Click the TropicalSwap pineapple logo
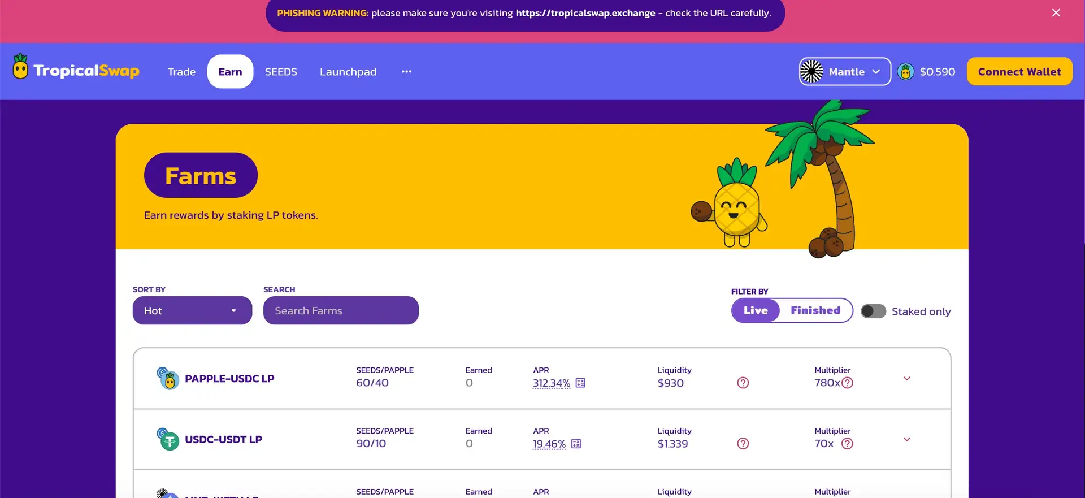This screenshot has height=498, width=1085. 20,68
